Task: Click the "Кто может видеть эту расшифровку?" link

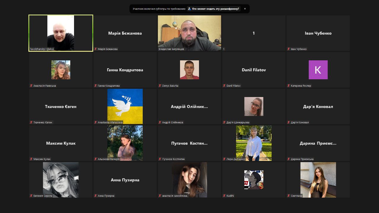Action: (216, 9)
